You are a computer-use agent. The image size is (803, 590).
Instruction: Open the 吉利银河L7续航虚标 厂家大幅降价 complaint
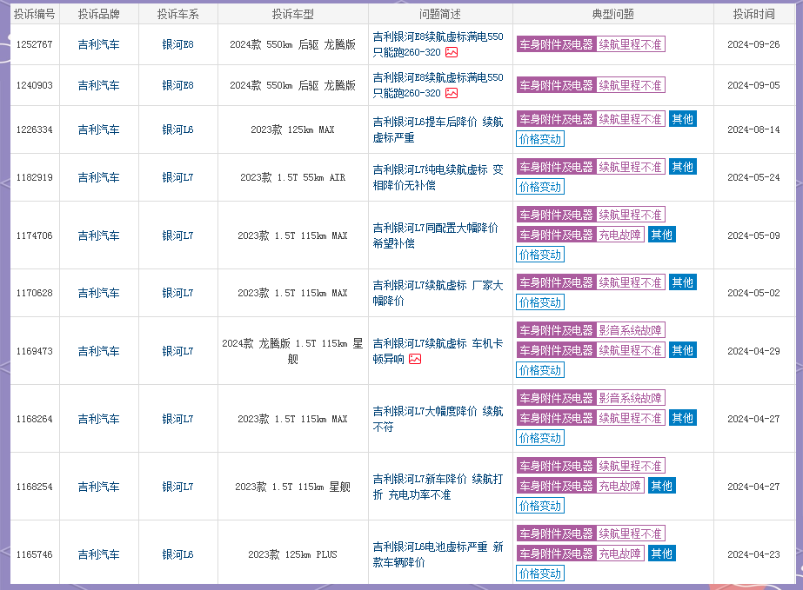(438, 293)
